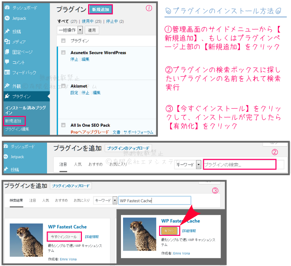291x266 pixels.
Task: Switch to the おすすめ tab in the middle screenshot
Action: coord(95,164)
